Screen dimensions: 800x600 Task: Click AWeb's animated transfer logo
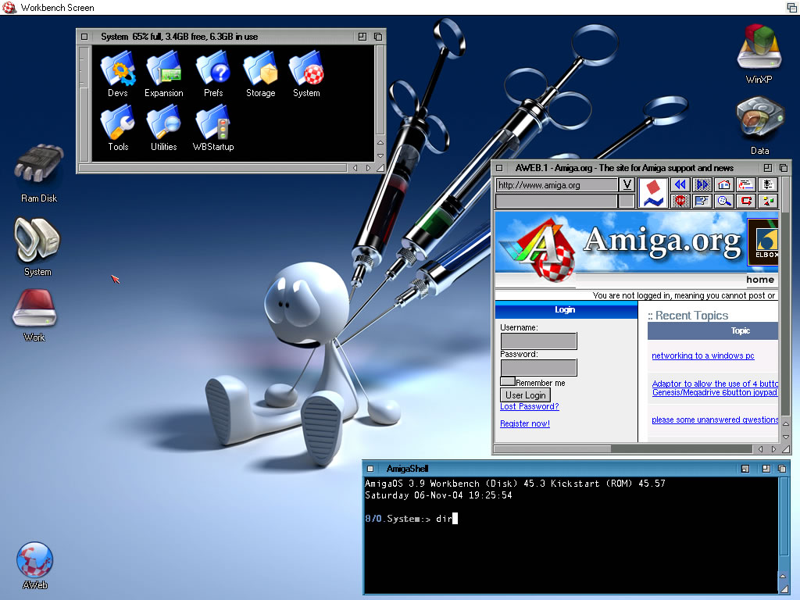pos(653,193)
